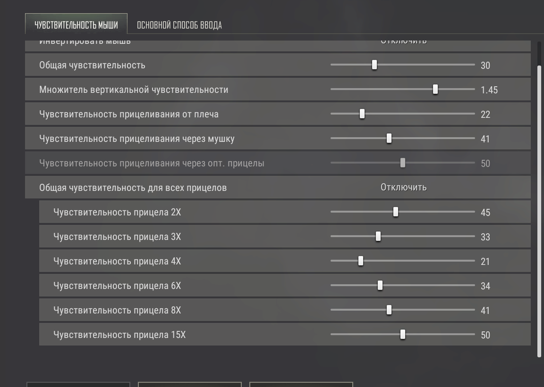Click the Множитель вертикальной чувствительности slider handle
The width and height of the screenshot is (544, 387).
(435, 90)
